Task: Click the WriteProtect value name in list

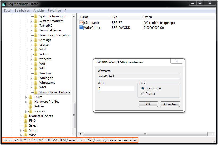Action: pos(93,28)
